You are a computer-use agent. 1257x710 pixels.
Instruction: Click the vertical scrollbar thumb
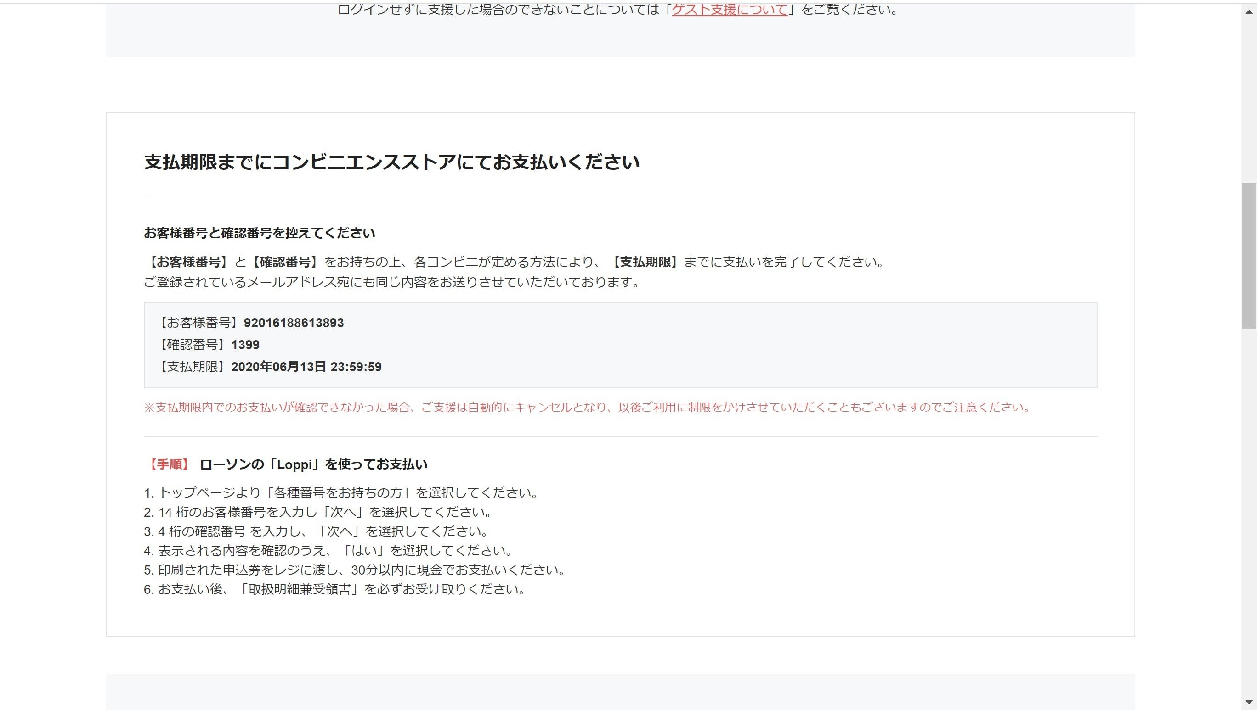[x=1249, y=256]
